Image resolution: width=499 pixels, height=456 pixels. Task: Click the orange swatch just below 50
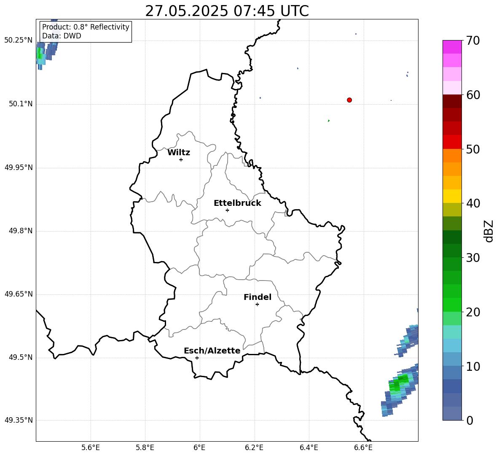click(x=452, y=155)
